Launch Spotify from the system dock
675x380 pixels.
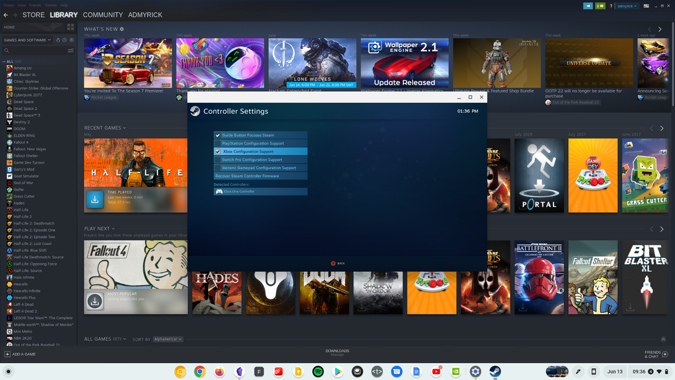318,372
